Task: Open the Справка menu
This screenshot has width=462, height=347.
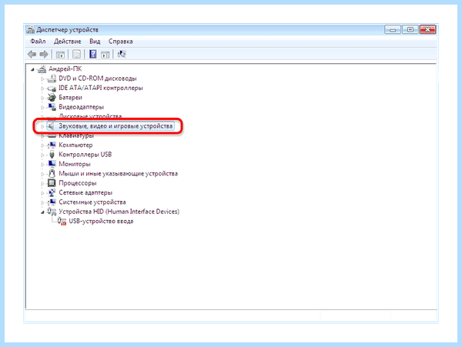Action: [x=121, y=42]
